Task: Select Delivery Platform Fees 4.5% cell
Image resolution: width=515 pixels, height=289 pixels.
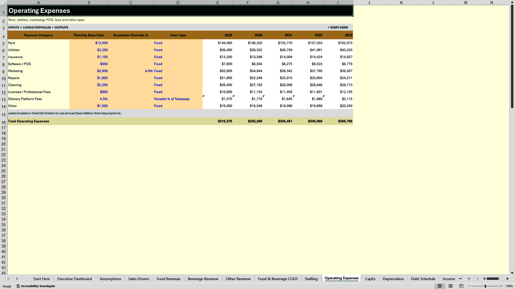Action: click(89, 99)
